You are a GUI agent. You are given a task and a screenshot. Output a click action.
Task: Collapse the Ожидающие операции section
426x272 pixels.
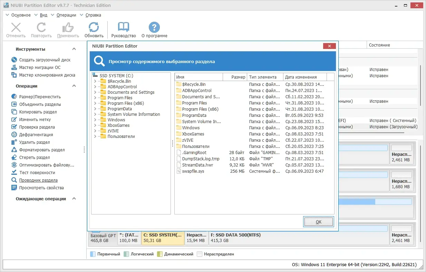coord(74,199)
